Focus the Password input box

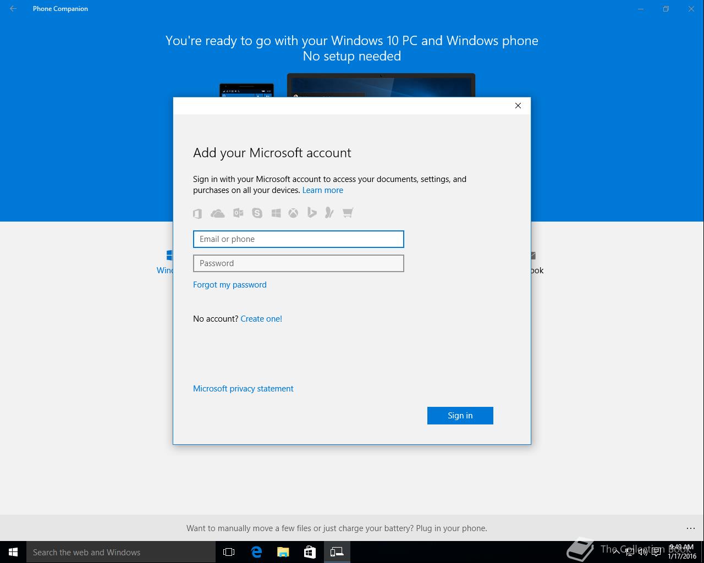[x=298, y=263]
